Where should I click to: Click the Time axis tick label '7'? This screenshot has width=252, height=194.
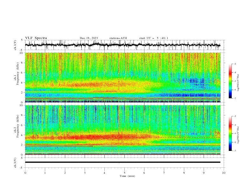pos(164,173)
